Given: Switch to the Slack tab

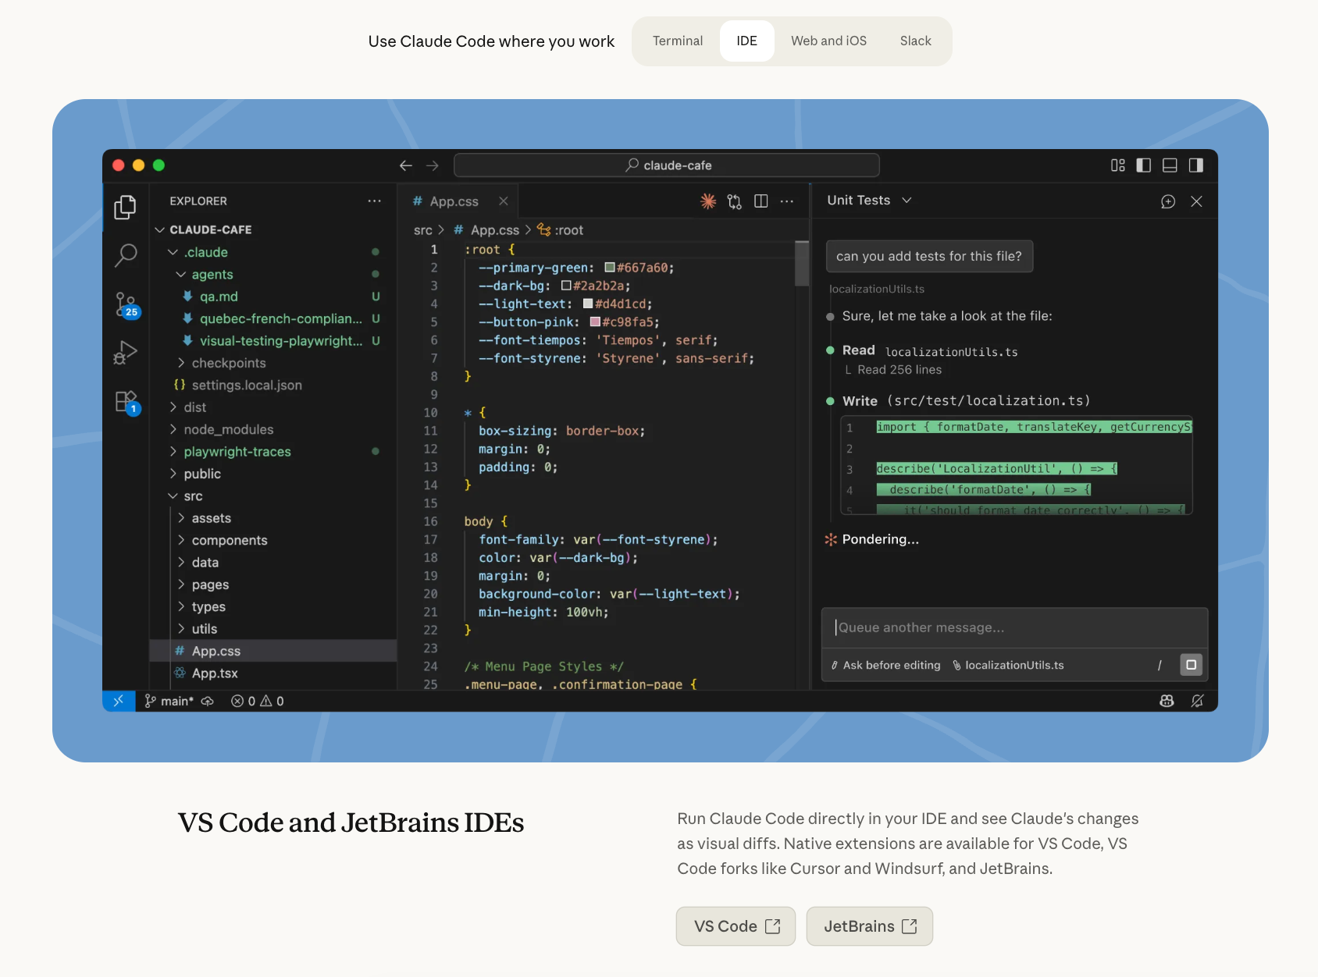Looking at the screenshot, I should [x=915, y=41].
